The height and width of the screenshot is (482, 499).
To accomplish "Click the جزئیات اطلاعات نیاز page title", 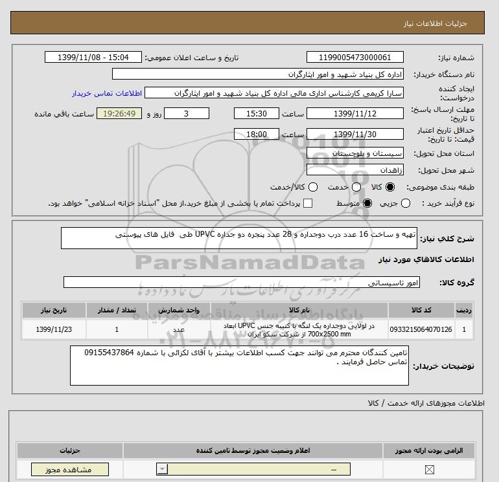I will (x=435, y=23).
